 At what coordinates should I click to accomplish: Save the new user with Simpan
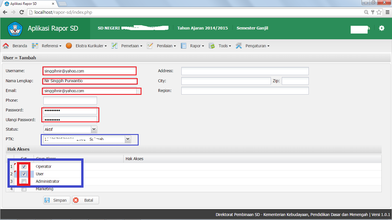point(57,200)
